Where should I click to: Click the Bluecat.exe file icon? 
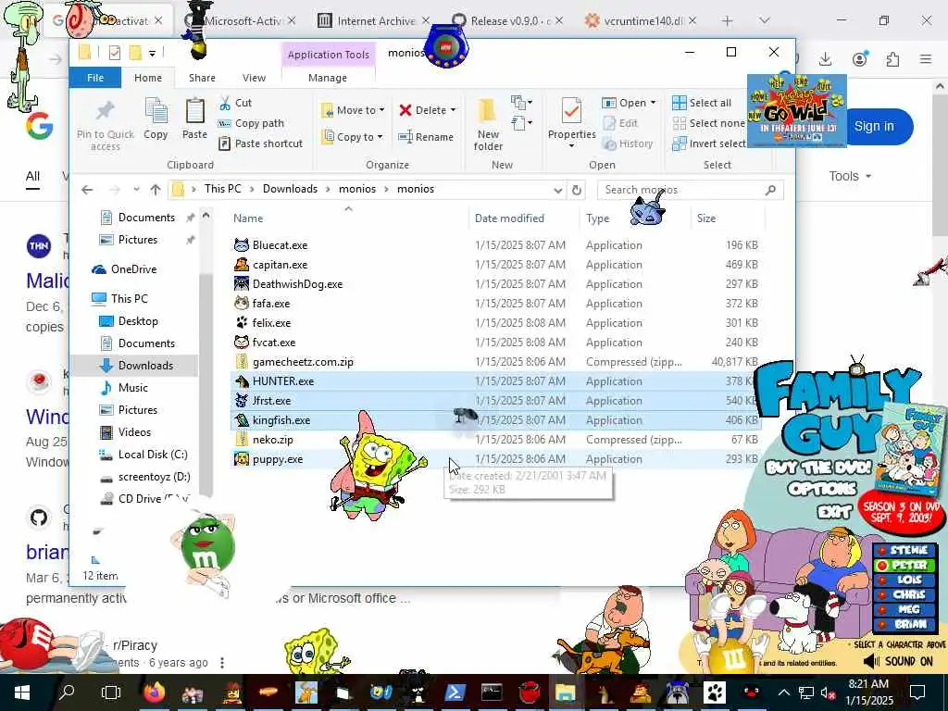(x=242, y=245)
